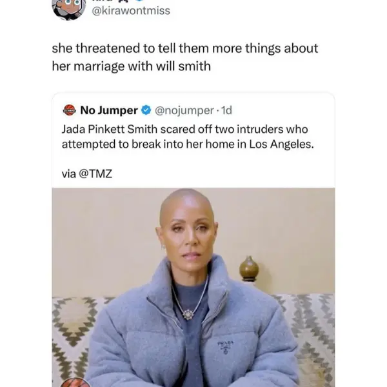Click the "via @TMZ" line in the quoted tweet
The image size is (387, 387).
click(87, 174)
